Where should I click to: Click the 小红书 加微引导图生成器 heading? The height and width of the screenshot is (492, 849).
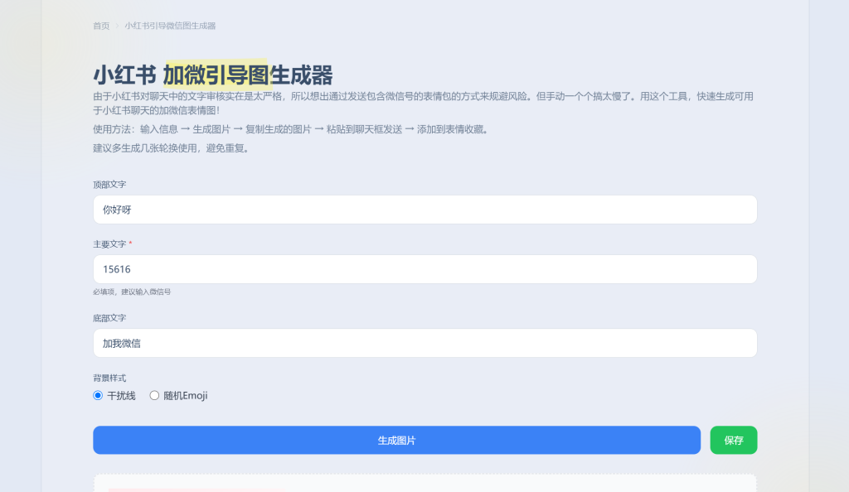click(213, 75)
